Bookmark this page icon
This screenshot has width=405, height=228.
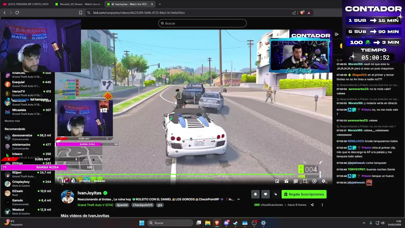click(x=80, y=13)
